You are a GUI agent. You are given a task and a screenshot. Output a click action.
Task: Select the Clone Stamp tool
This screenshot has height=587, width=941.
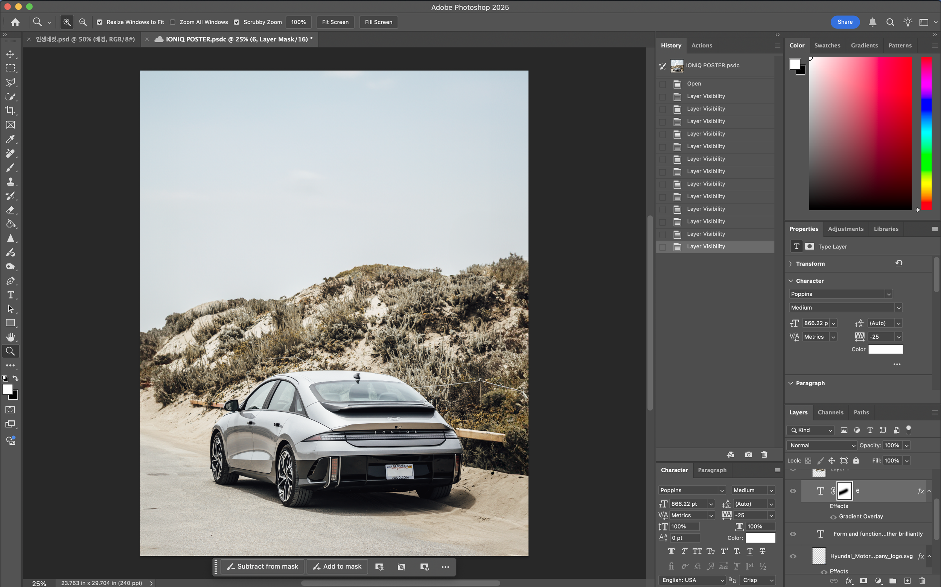pyautogui.click(x=11, y=182)
